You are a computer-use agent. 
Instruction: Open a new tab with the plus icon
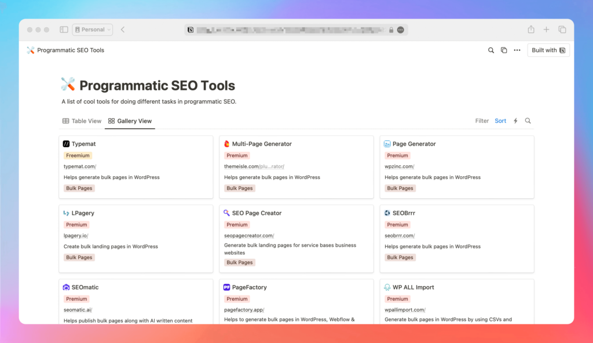[x=546, y=29]
